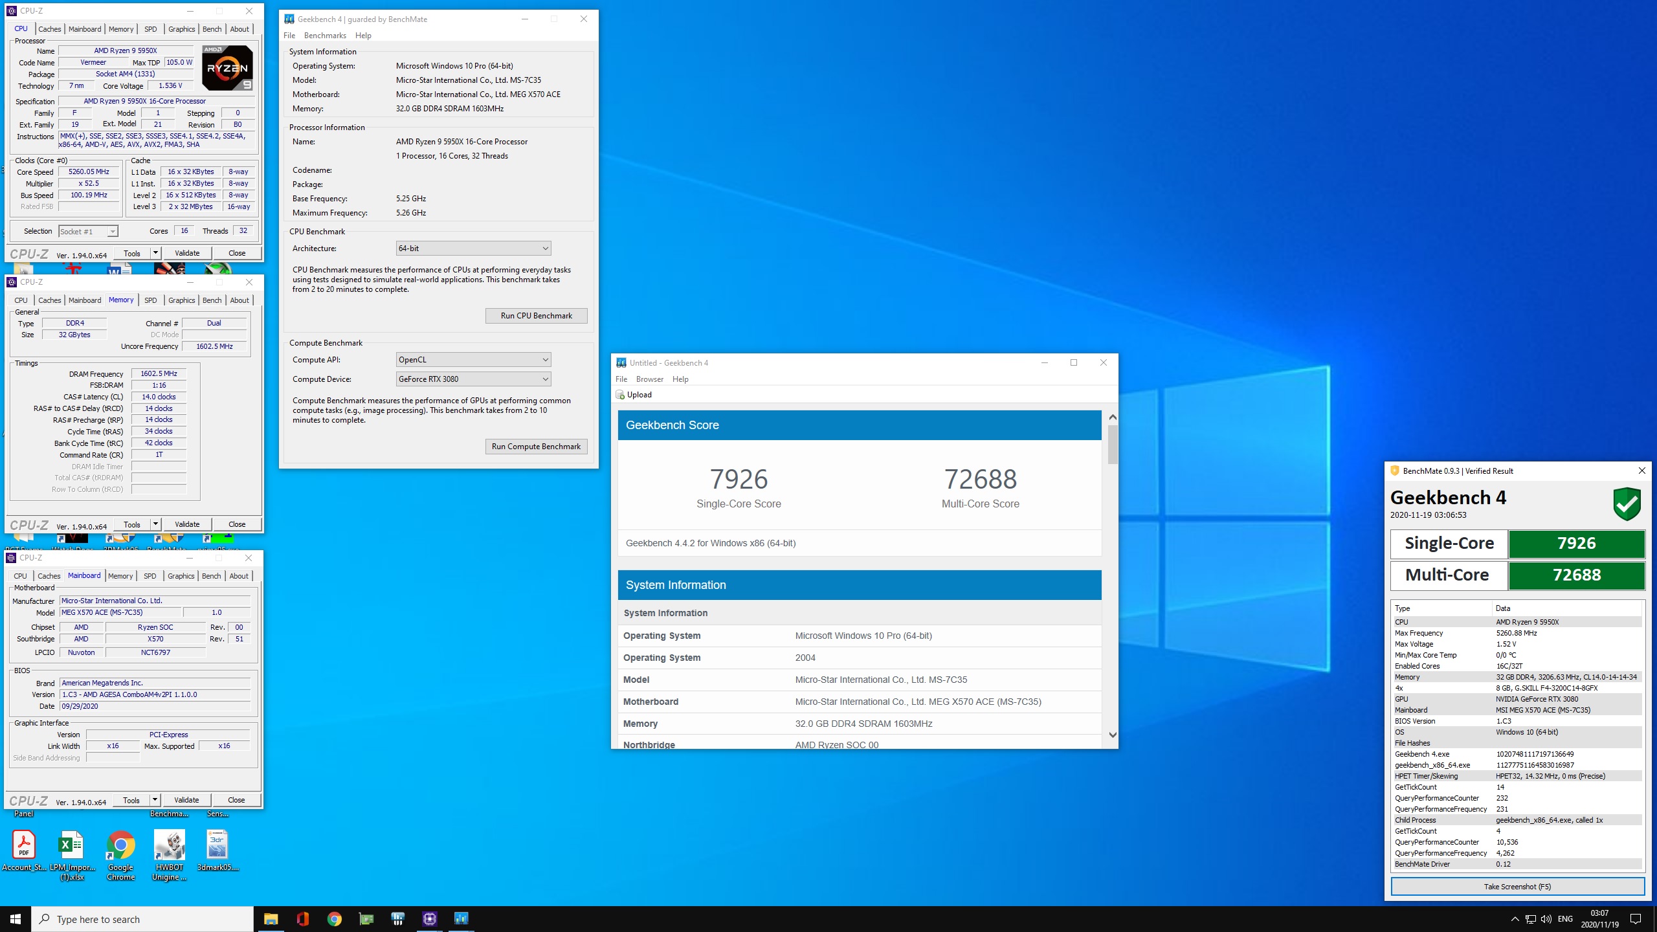1657x932 pixels.
Task: Open the volume tray icon
Action: (x=1546, y=919)
